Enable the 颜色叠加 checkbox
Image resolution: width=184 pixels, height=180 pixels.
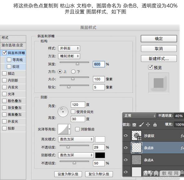[x=4, y=101]
